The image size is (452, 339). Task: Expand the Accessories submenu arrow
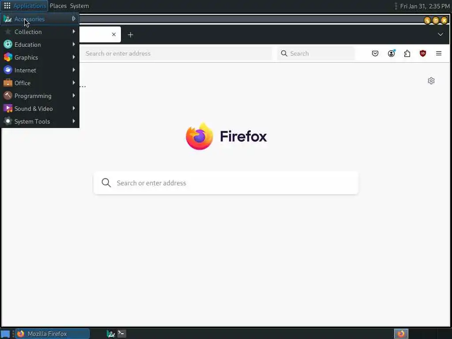(x=74, y=19)
